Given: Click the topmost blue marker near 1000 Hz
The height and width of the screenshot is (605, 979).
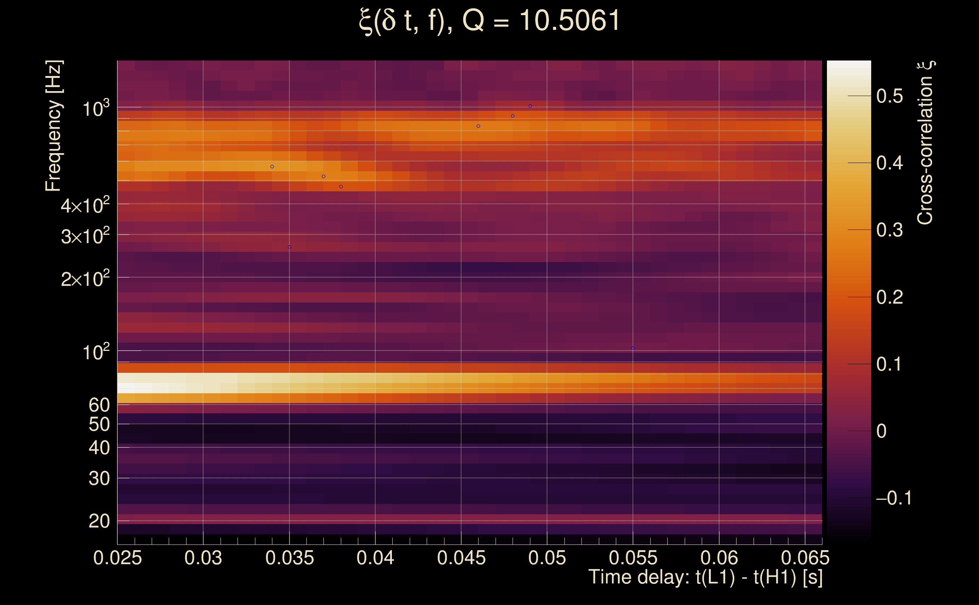Looking at the screenshot, I should 530,106.
